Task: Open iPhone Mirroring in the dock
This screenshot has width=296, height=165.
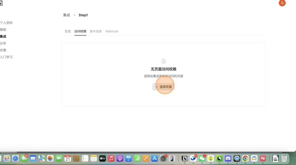Action: point(172,158)
